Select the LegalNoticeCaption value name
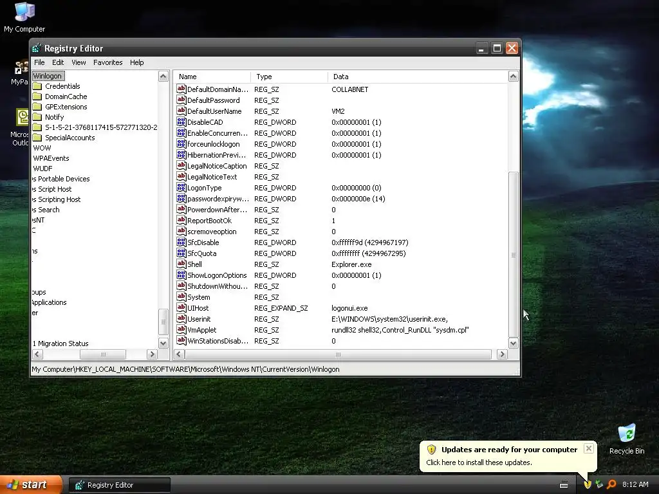659x494 pixels. click(x=217, y=166)
